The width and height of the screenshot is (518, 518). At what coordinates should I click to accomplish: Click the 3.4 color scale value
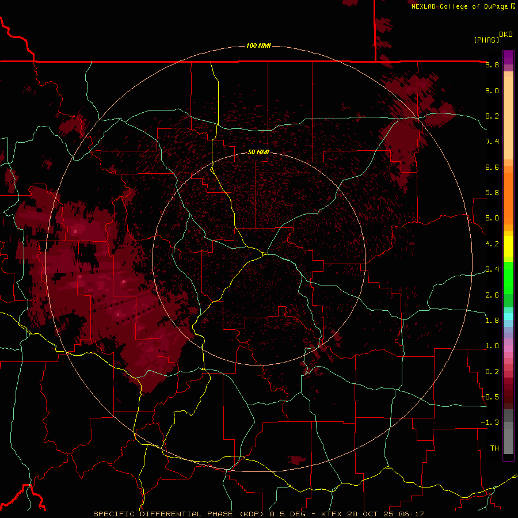(x=492, y=269)
